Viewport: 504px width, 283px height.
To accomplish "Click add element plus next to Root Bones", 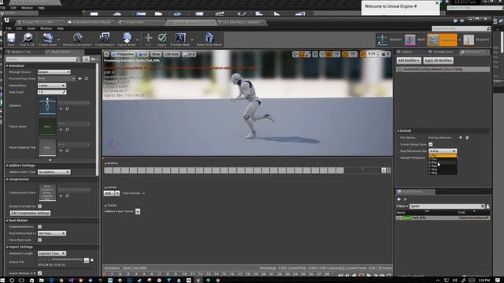I will [461, 138].
